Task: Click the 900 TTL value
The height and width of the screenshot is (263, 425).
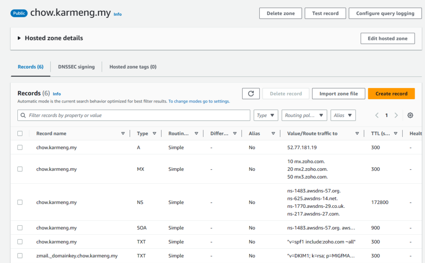Action: coord(375,228)
